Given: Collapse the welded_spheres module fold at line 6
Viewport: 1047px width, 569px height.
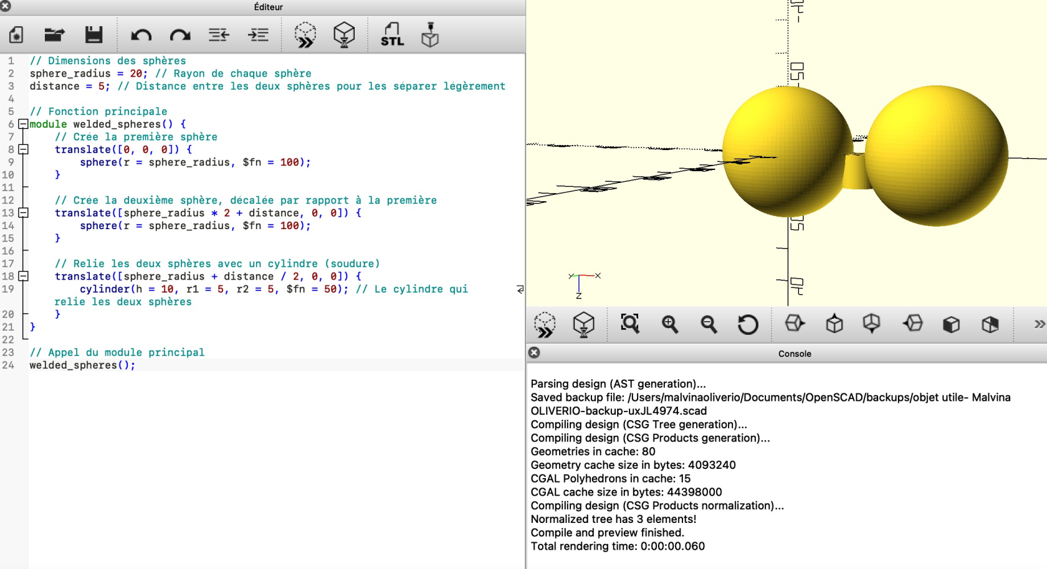Looking at the screenshot, I should point(23,124).
